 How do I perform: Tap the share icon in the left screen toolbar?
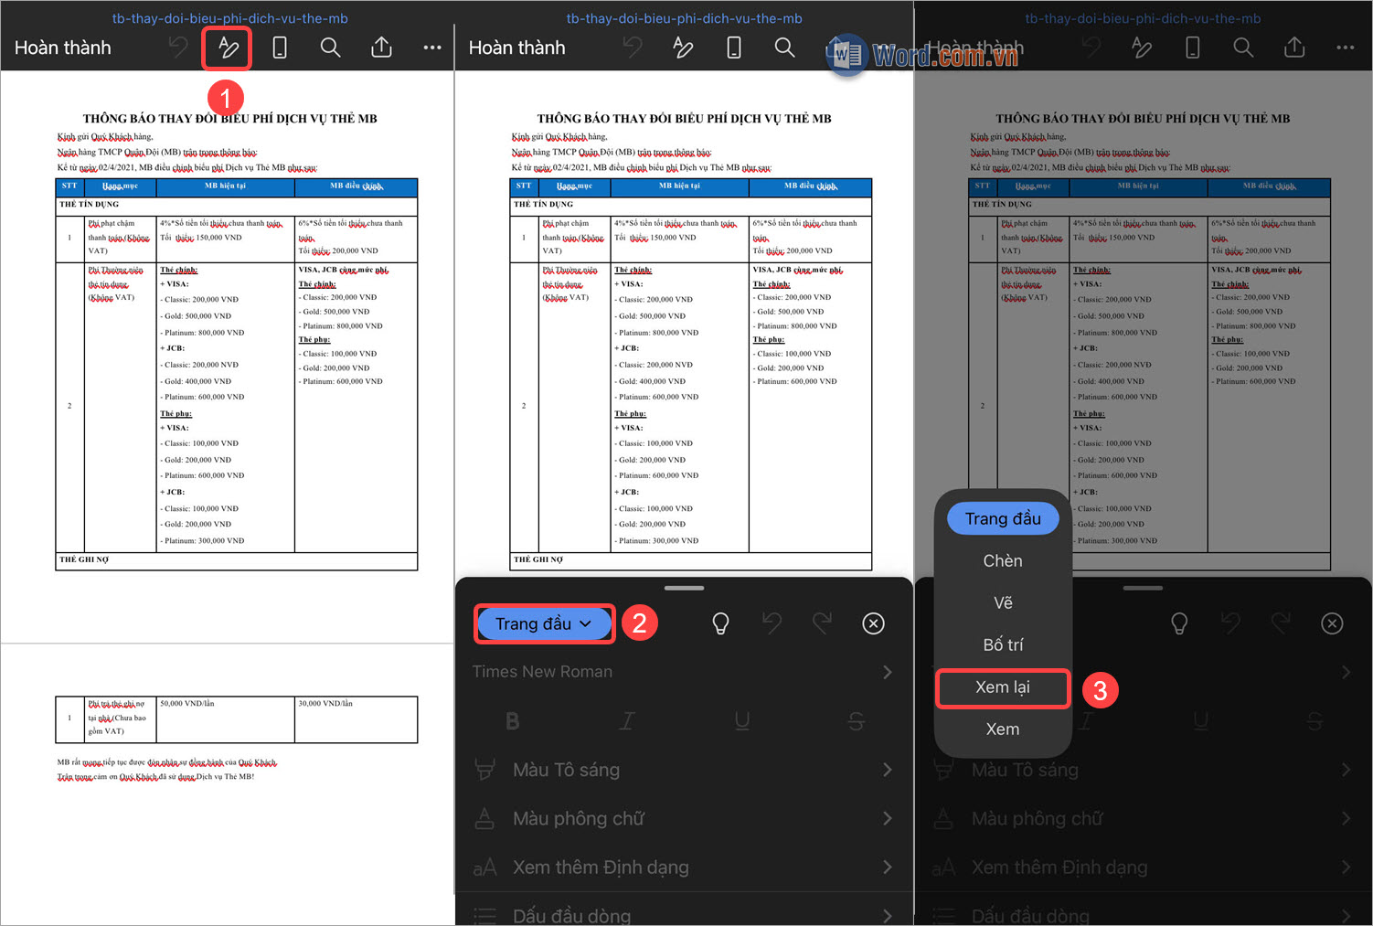[x=381, y=48]
